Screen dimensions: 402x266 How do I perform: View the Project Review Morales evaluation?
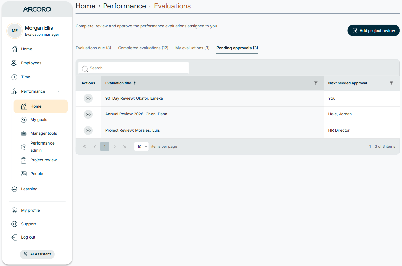(x=88, y=130)
